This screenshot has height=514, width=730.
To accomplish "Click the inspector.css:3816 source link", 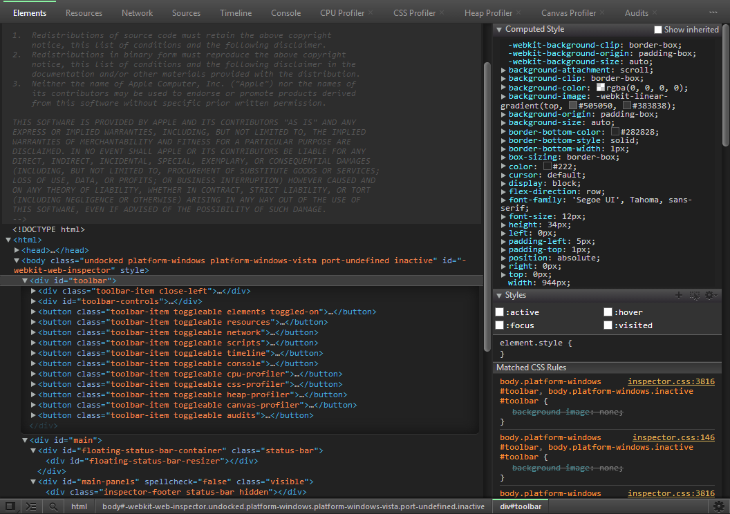I will coord(671,381).
